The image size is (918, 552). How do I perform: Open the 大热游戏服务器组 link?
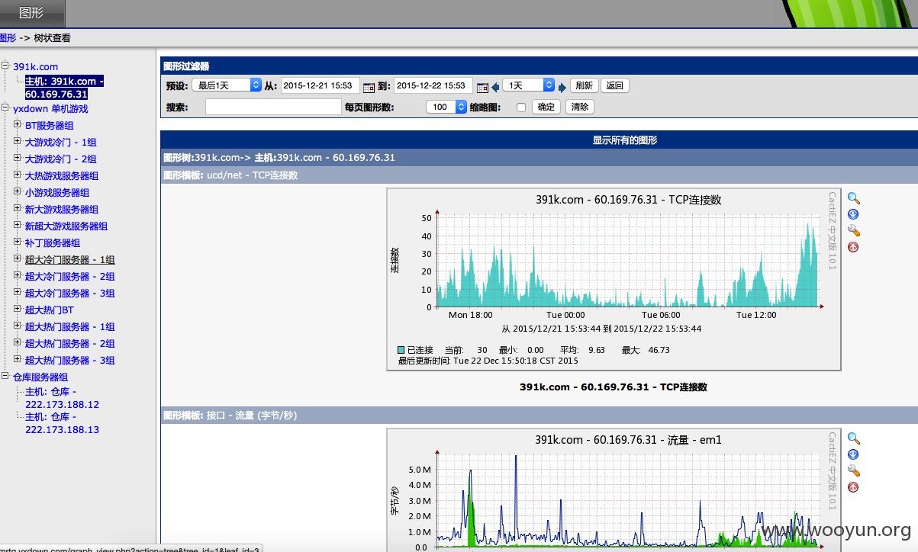(x=62, y=175)
